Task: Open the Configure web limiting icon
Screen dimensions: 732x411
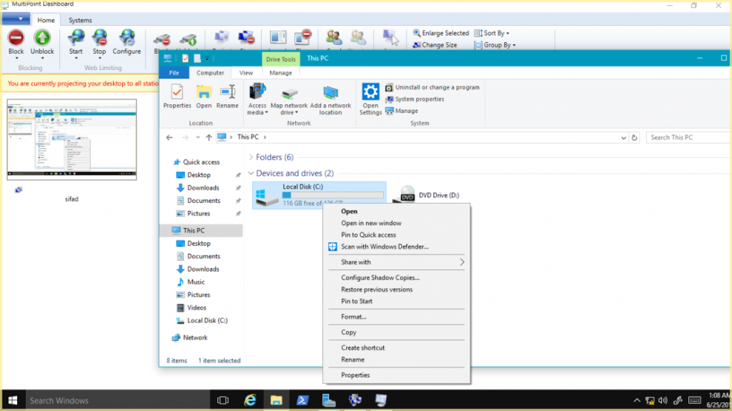Action: pos(127,38)
